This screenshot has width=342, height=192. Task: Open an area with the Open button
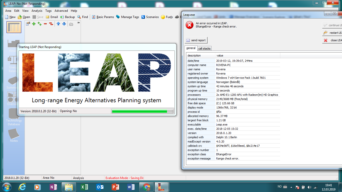(24, 17)
